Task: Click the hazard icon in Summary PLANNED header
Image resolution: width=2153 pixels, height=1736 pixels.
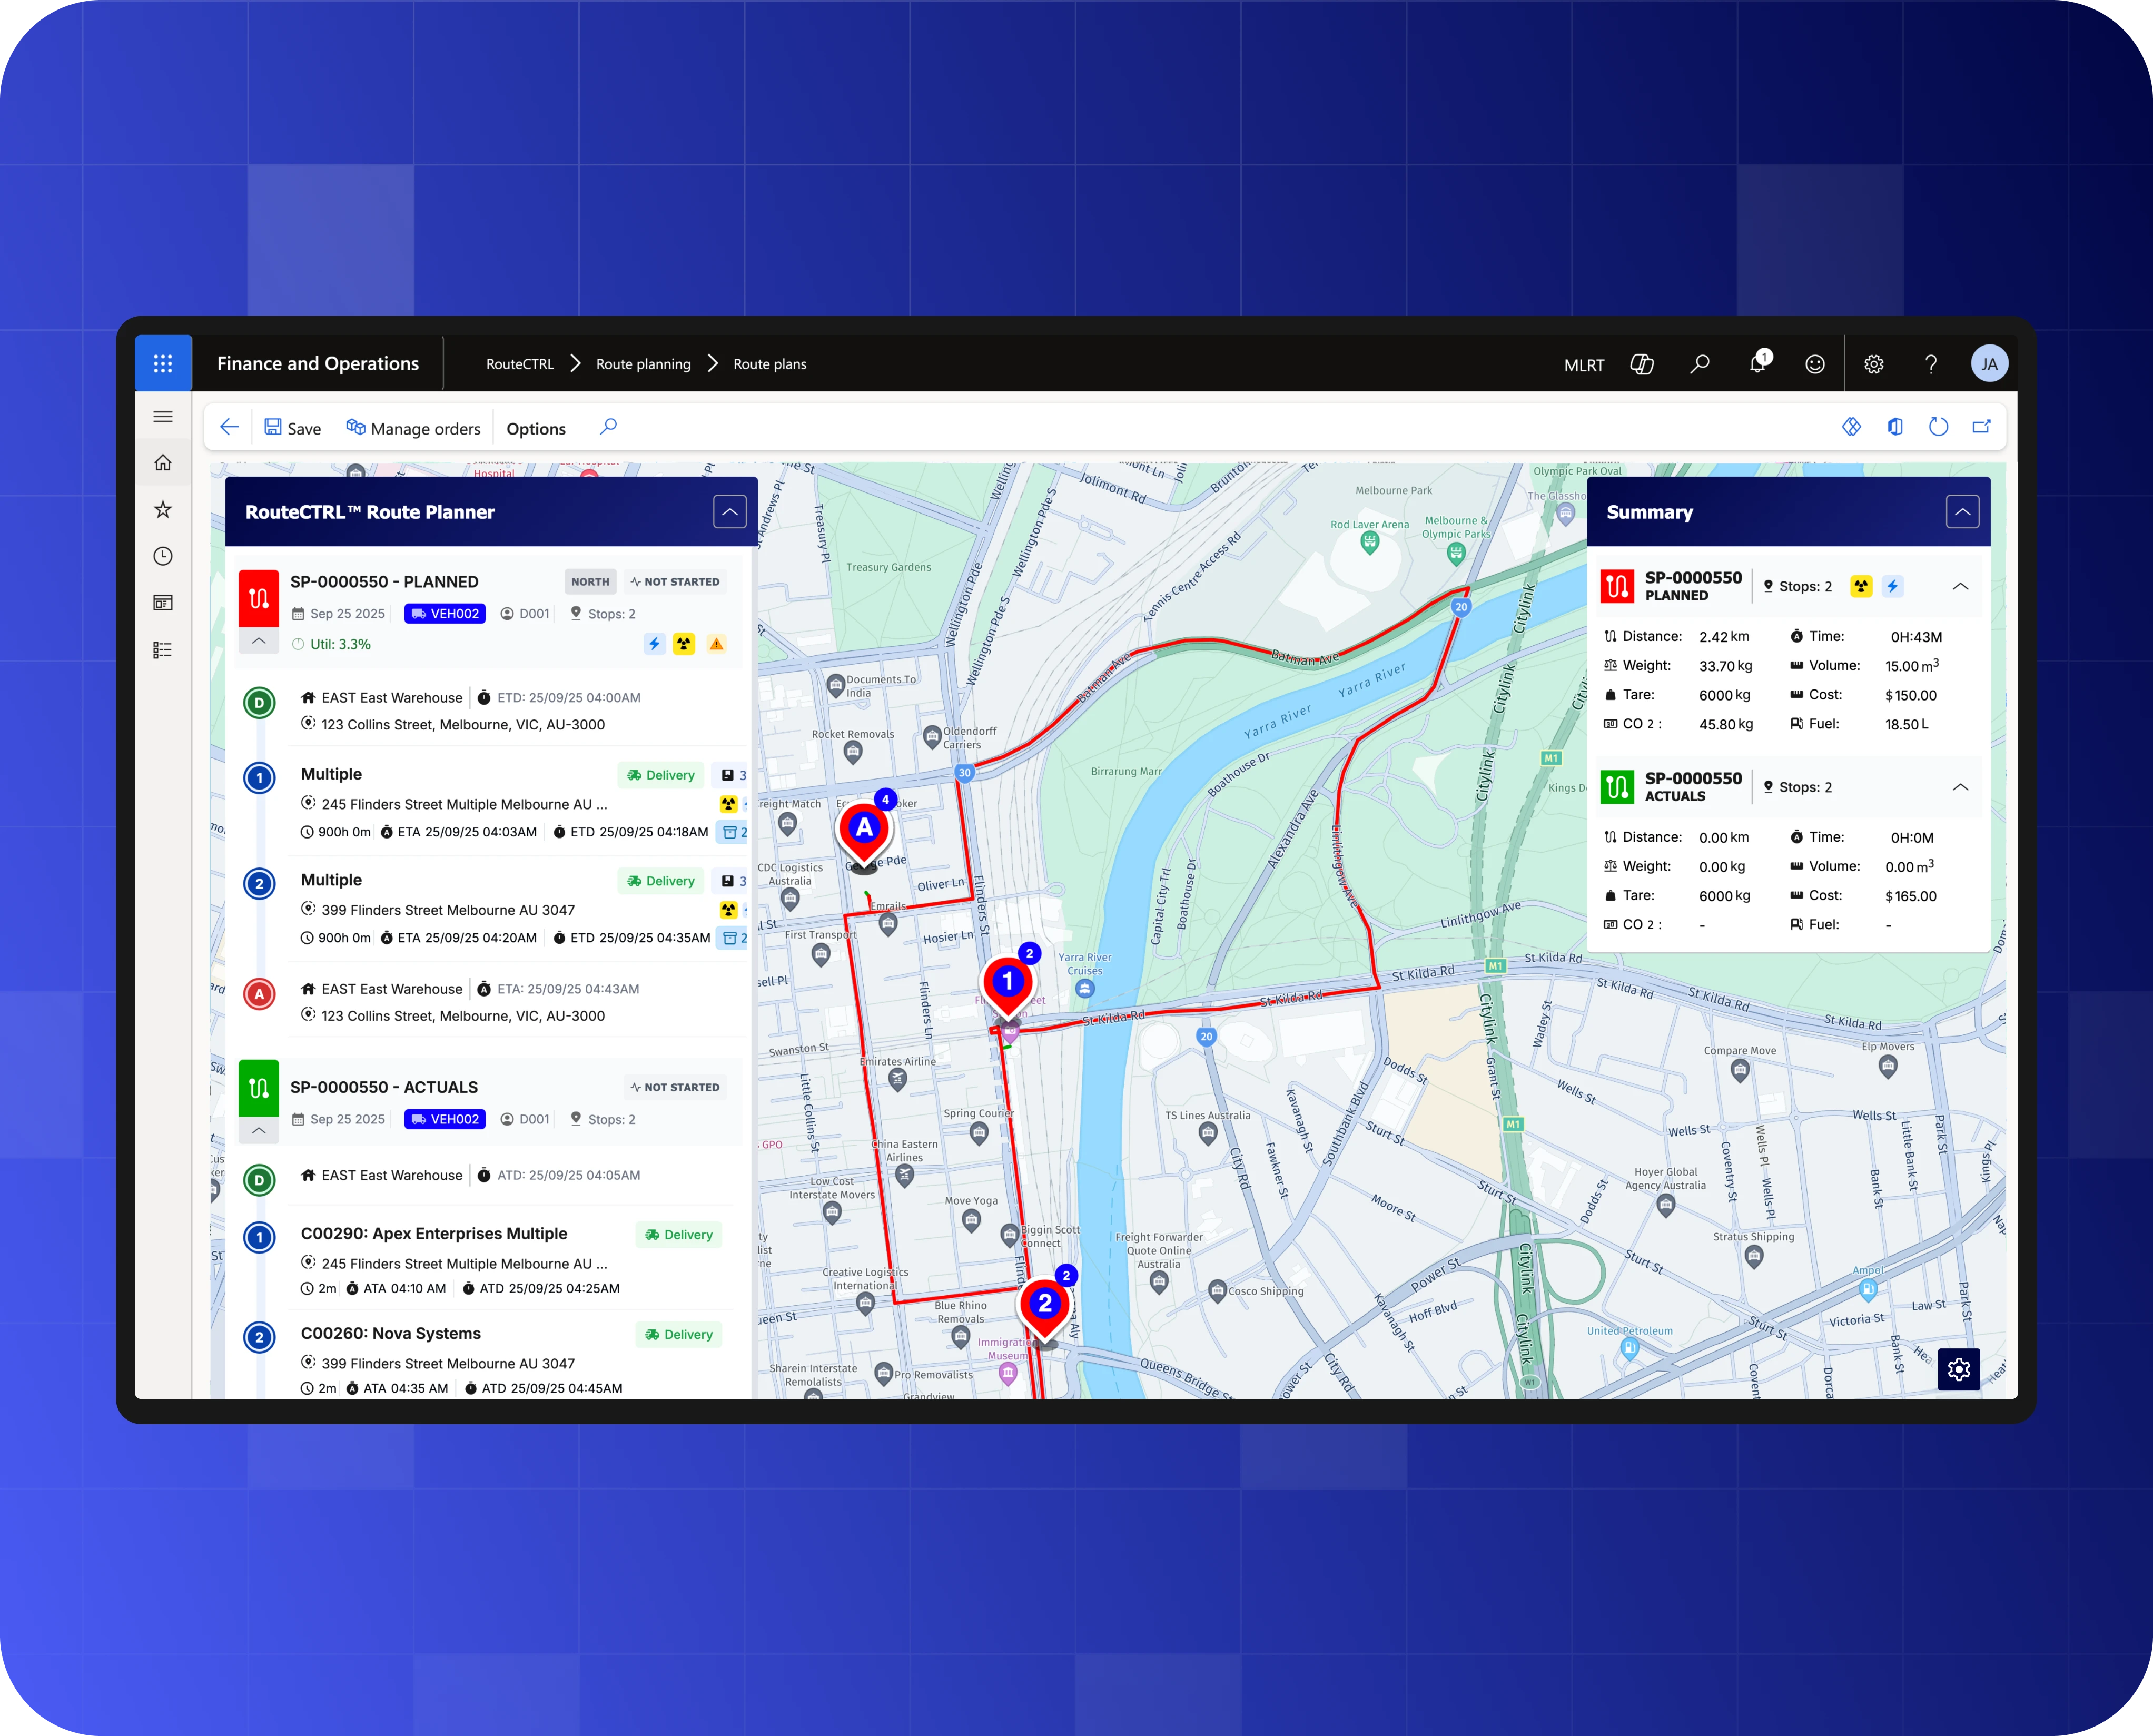Action: 1861,587
